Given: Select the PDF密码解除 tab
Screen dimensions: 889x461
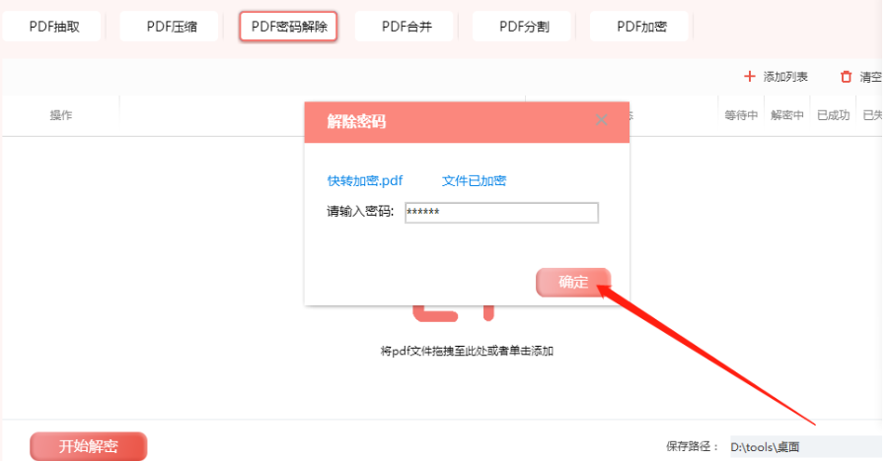Looking at the screenshot, I should pos(288,27).
